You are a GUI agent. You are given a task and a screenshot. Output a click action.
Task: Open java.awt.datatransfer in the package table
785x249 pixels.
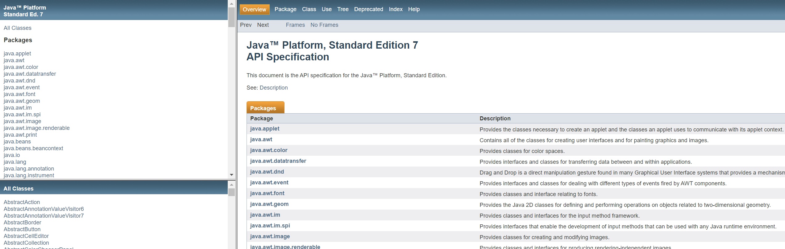(278, 161)
